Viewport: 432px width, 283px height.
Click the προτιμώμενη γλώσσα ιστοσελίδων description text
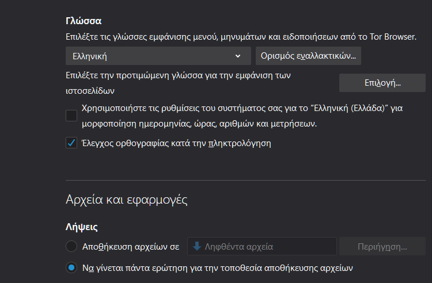tap(178, 83)
